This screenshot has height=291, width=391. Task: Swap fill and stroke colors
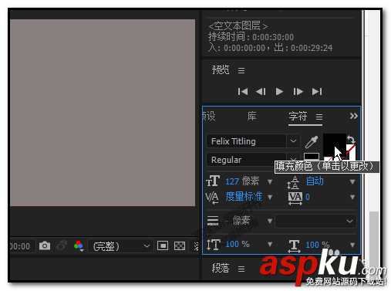(x=351, y=139)
